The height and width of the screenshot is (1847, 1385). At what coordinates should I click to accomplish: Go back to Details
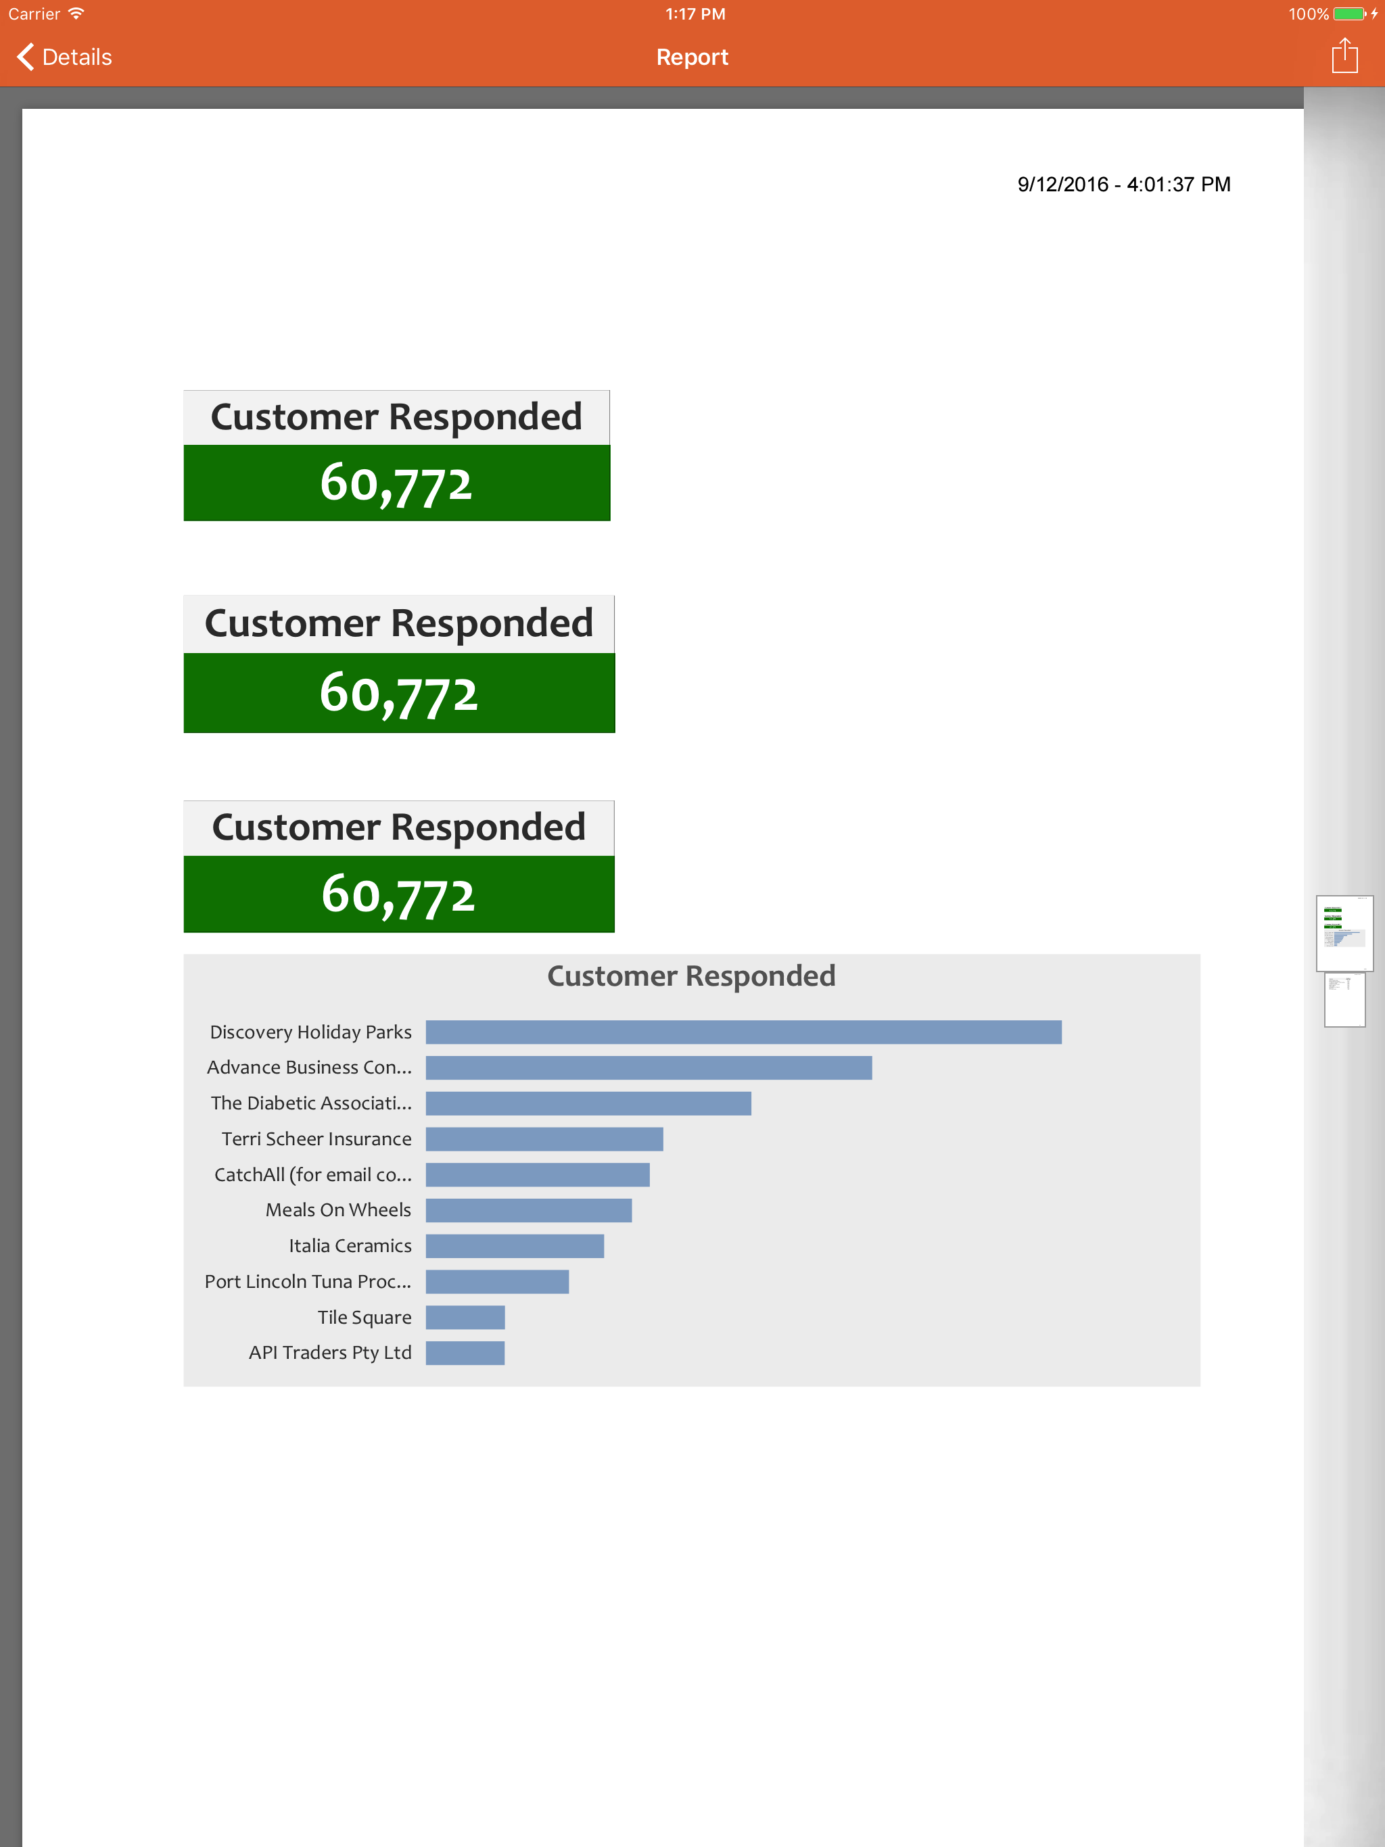click(x=64, y=57)
